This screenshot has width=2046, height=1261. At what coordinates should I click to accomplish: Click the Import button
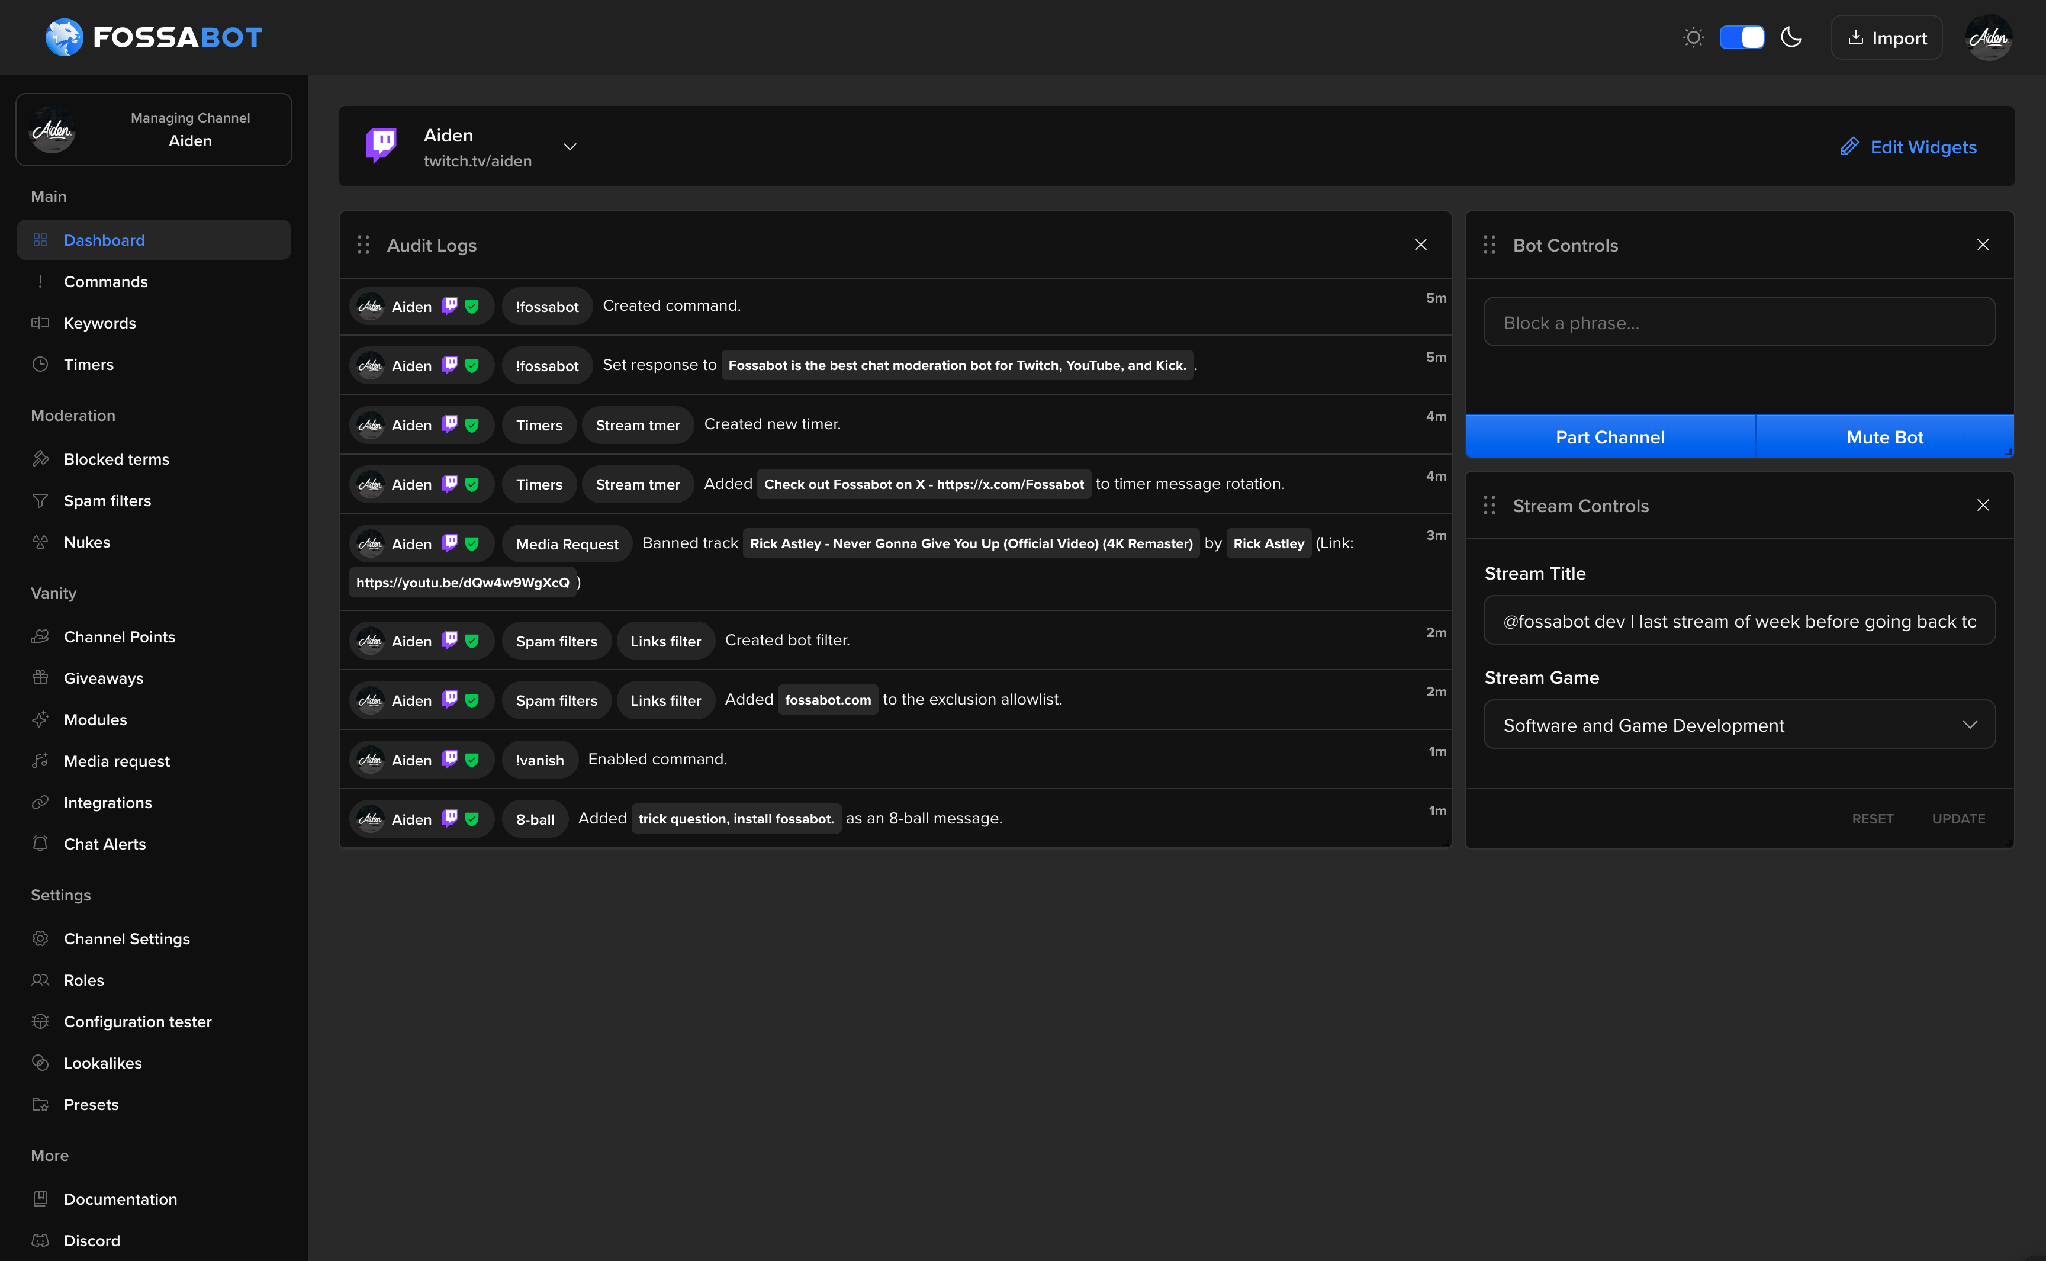1887,37
